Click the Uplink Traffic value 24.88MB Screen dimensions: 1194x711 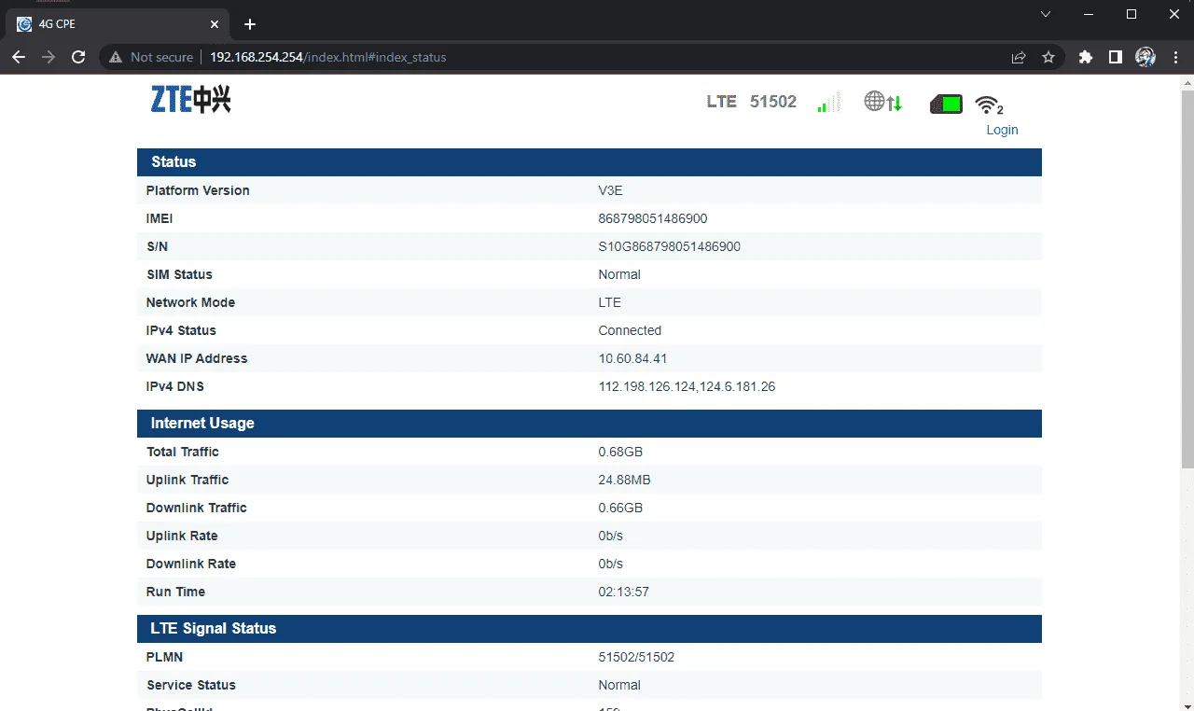coord(624,480)
